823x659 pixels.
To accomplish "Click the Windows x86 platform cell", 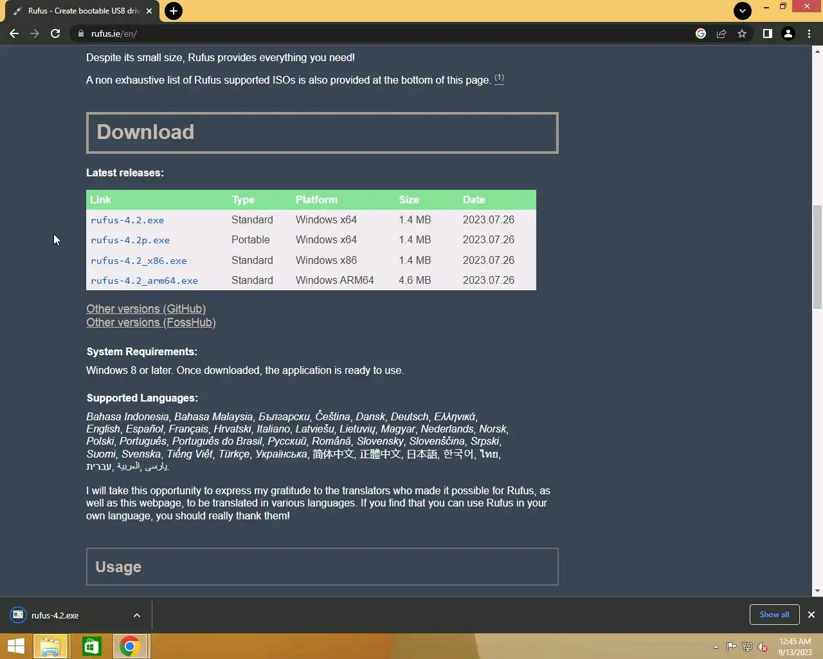I will 326,260.
